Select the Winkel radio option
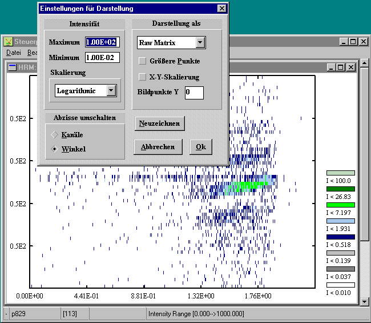This screenshot has width=371, height=323. 54,149
